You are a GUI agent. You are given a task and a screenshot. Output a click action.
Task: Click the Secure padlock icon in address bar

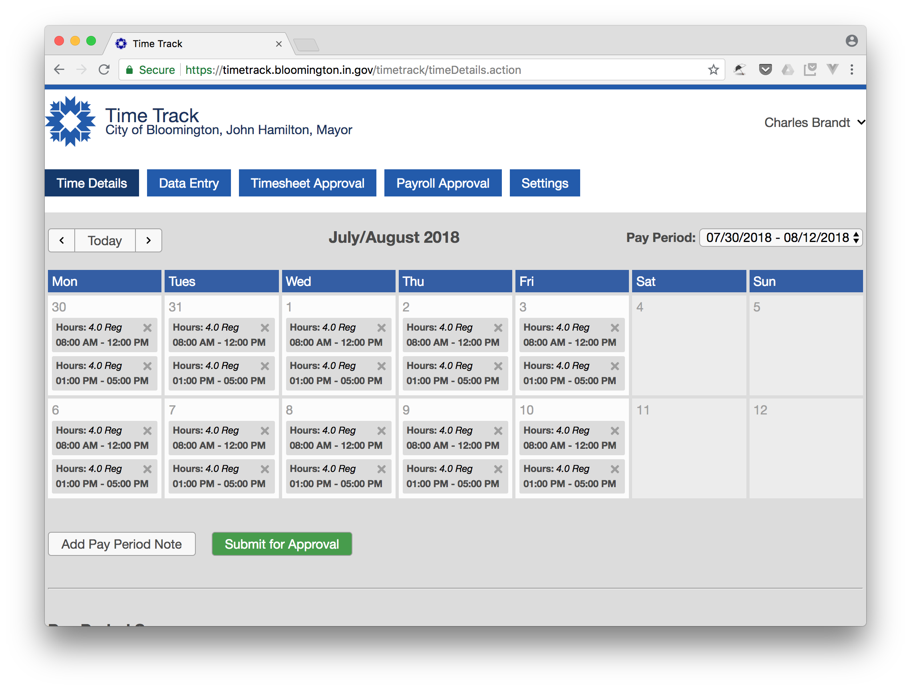coord(130,69)
